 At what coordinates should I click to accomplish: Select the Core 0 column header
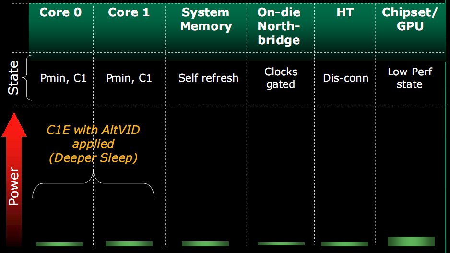tap(60, 12)
